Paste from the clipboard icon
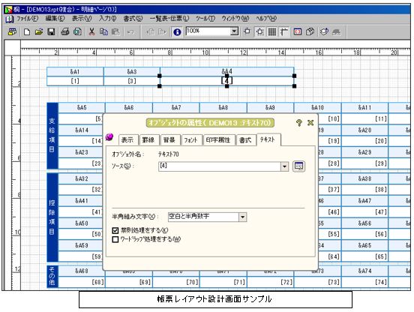The image size is (414, 312). (115, 32)
